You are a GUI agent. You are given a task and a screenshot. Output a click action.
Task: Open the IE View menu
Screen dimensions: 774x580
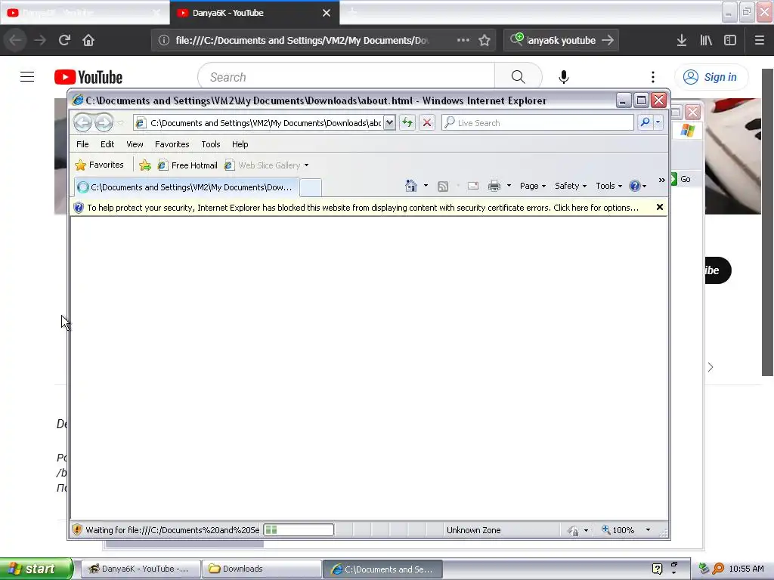coord(135,144)
